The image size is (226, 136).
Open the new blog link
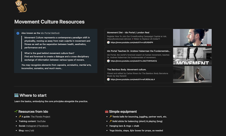27,131
